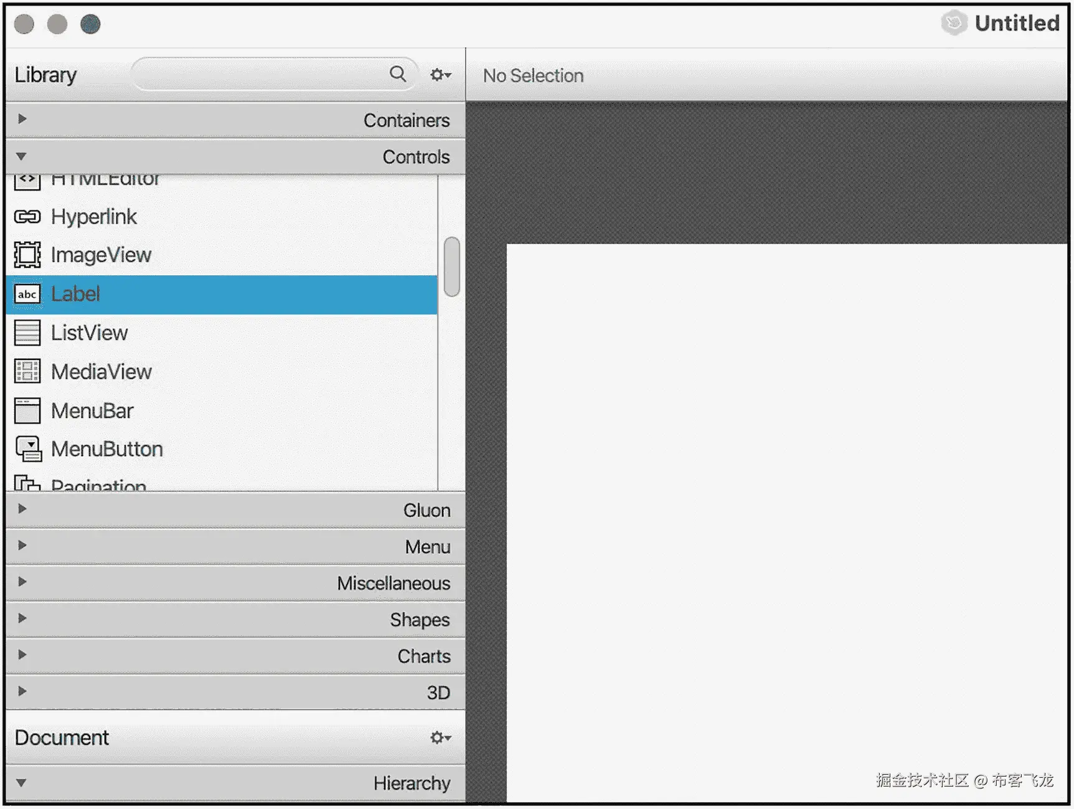Click the Untitled document icon in title bar
The height and width of the screenshot is (809, 1074).
[954, 23]
